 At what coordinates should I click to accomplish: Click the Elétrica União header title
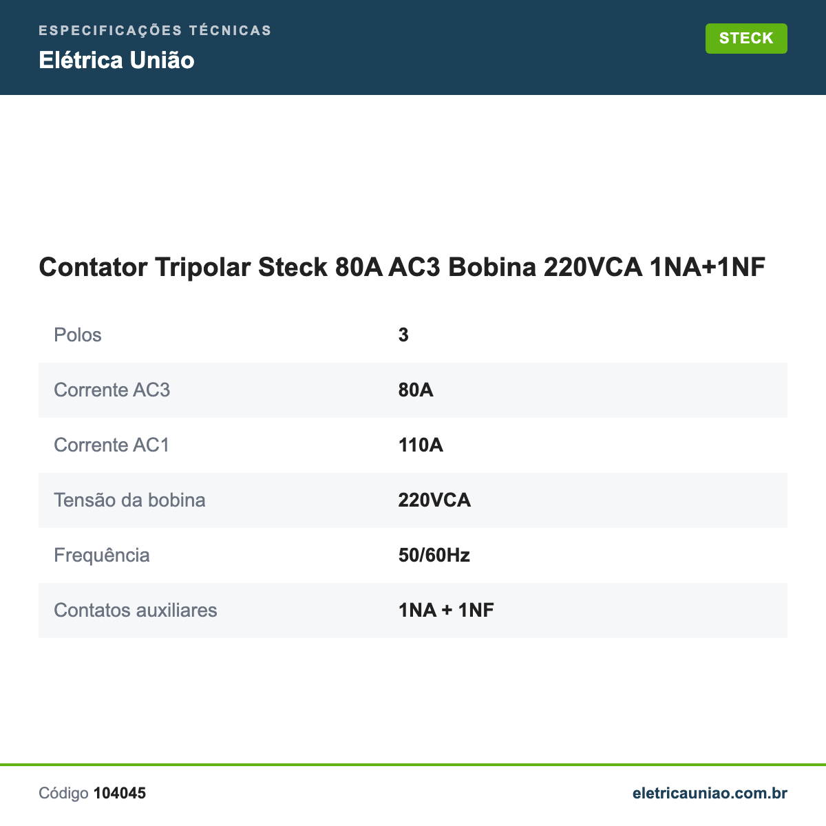point(116,61)
